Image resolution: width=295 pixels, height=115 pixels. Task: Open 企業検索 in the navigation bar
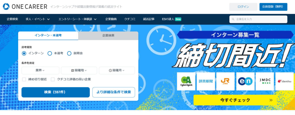pyautogui.click(x=12, y=19)
